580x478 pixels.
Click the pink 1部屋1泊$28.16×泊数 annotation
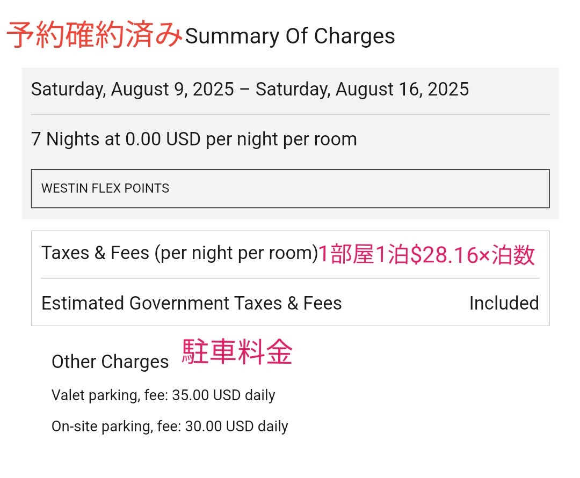coord(426,254)
